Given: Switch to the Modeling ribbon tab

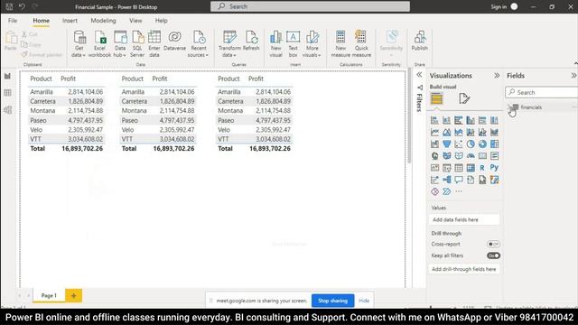Looking at the screenshot, I should pos(103,21).
